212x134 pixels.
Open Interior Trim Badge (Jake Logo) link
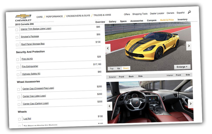pos(36,29)
